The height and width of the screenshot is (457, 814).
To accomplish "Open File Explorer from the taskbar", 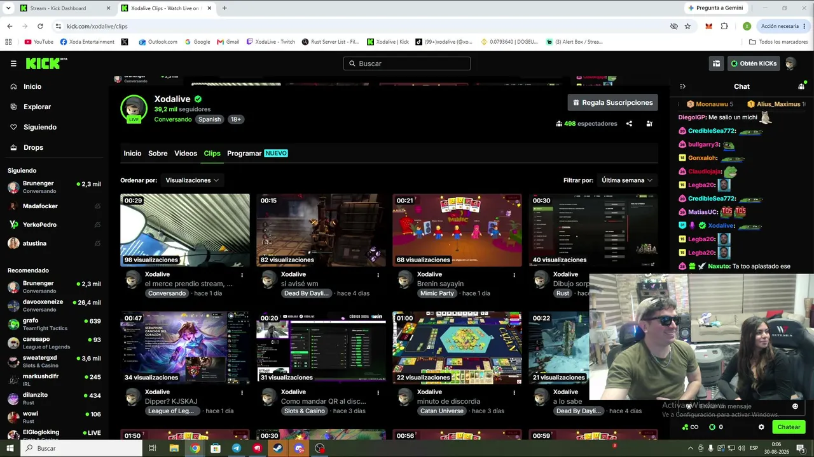I will [174, 448].
